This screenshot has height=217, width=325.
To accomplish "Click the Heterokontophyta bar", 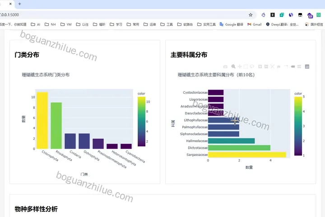I will tap(112, 146).
